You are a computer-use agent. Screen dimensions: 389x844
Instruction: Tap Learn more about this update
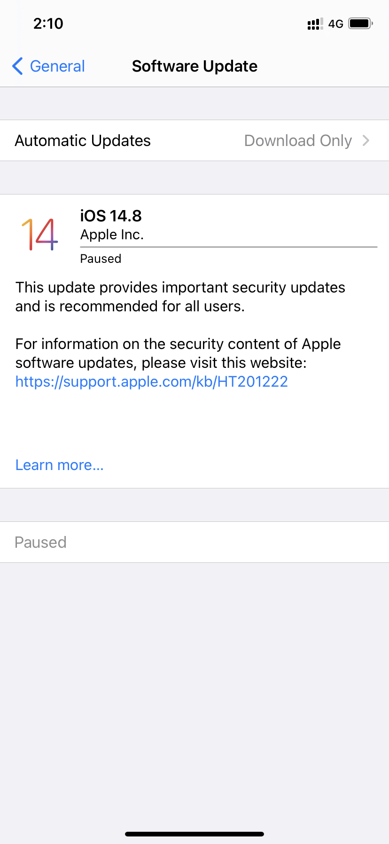pos(59,465)
